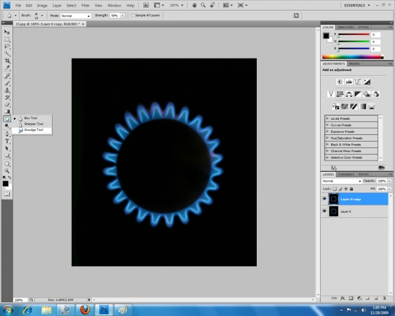Open the layer blend mode dropdown
Viewport: 395px width, 316px height.
pos(342,181)
